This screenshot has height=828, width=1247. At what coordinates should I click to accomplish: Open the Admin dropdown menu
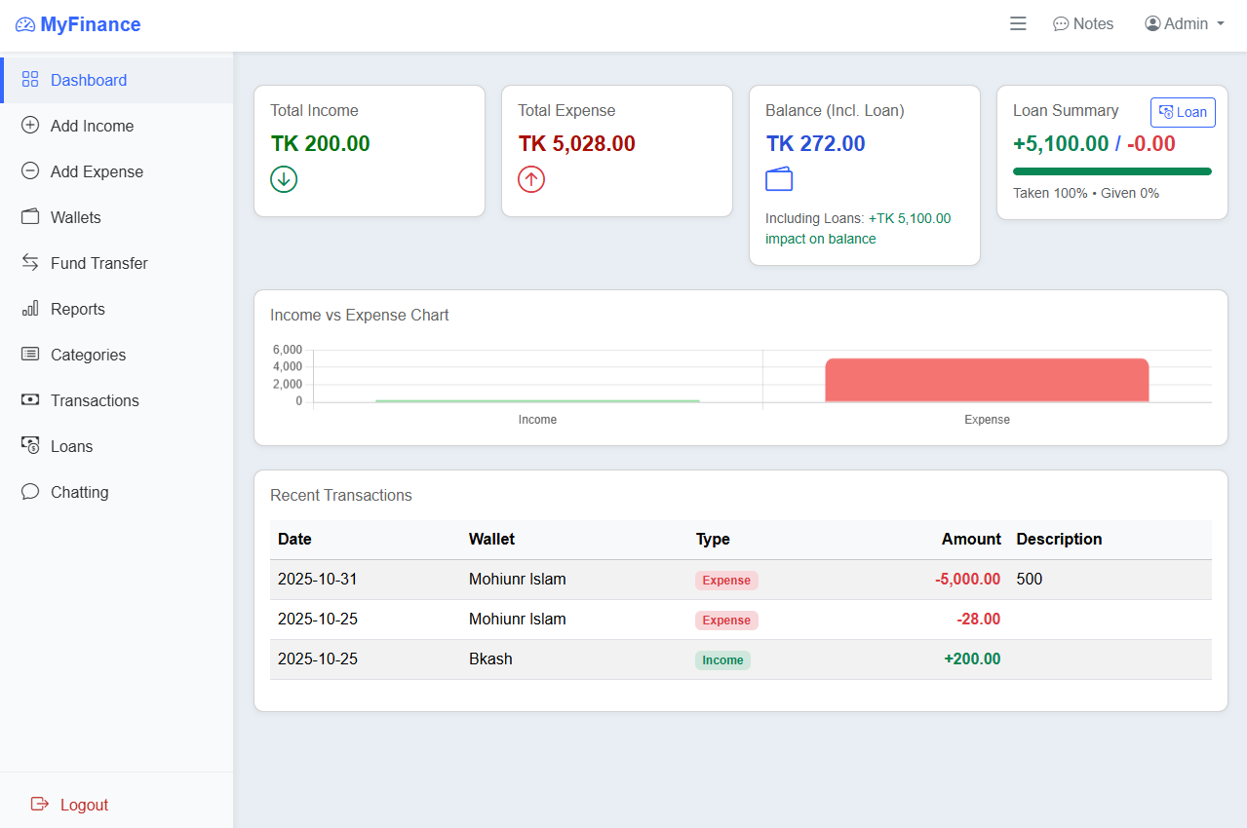[x=1185, y=23]
